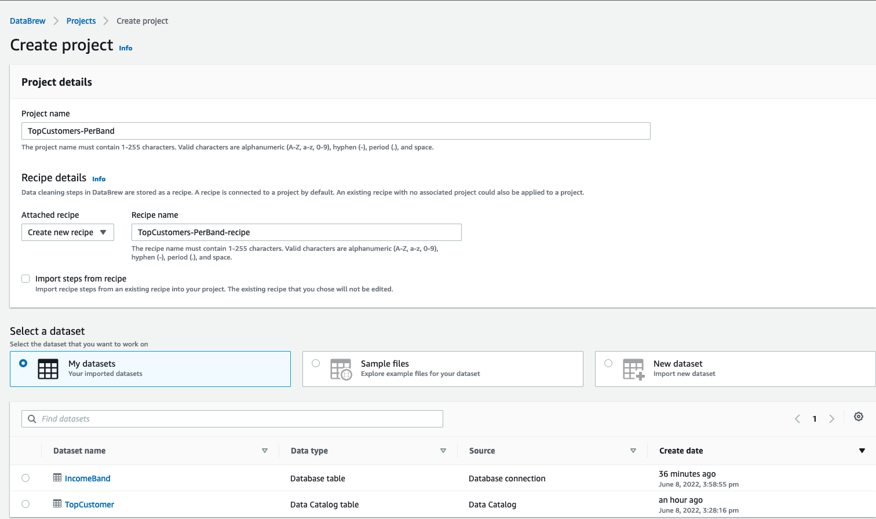The width and height of the screenshot is (876, 519).
Task: Open the Attached recipe dropdown
Action: (x=68, y=232)
